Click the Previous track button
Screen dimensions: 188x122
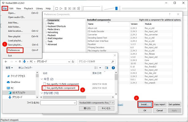coord(70,9)
